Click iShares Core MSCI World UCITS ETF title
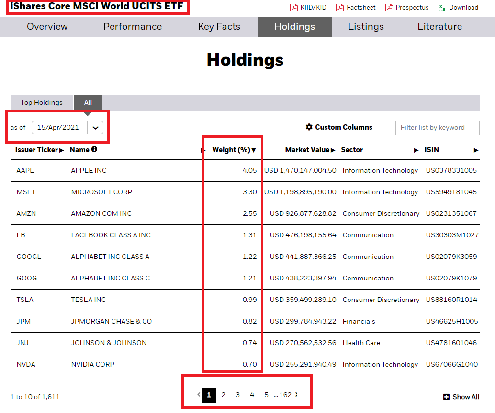Viewport: 495px width, 413px height. click(97, 6)
